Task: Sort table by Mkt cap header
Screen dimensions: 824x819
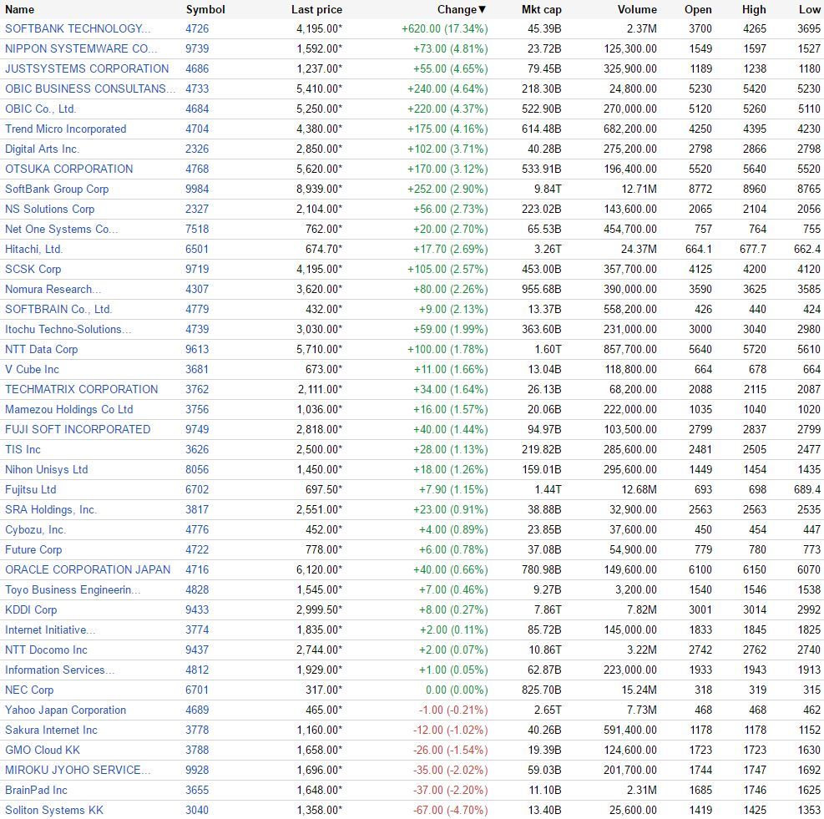Action: click(x=541, y=9)
